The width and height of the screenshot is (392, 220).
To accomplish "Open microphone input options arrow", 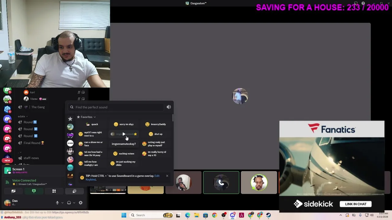I will (62, 203).
